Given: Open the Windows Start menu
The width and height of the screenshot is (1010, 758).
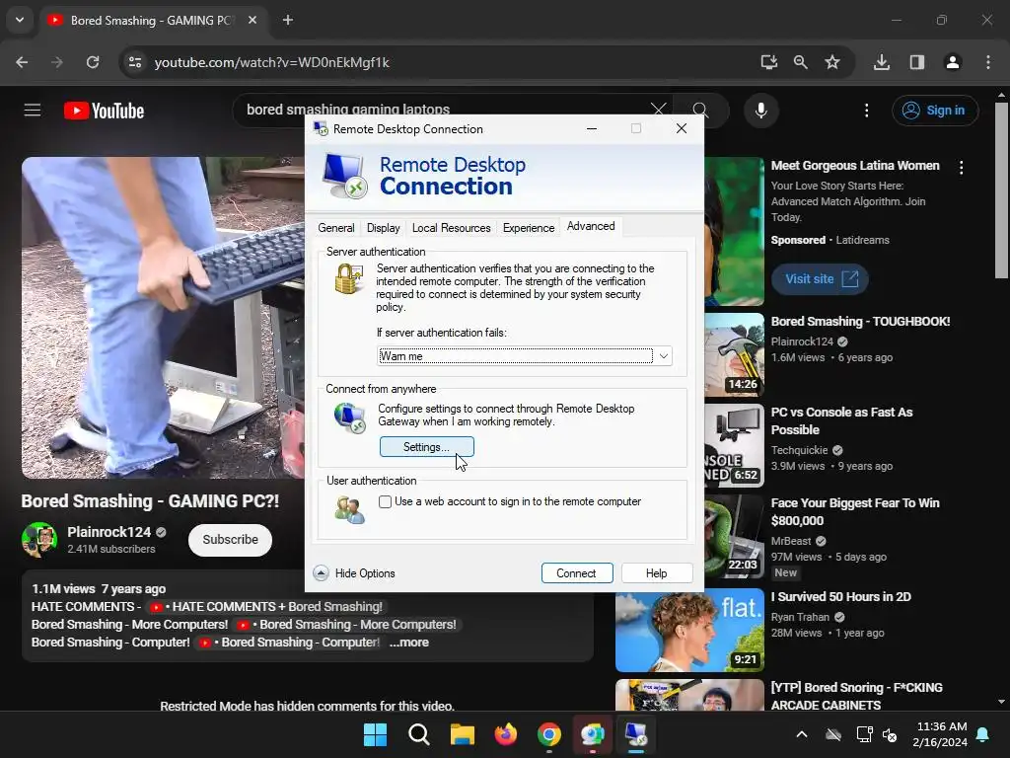Looking at the screenshot, I should coord(375,734).
